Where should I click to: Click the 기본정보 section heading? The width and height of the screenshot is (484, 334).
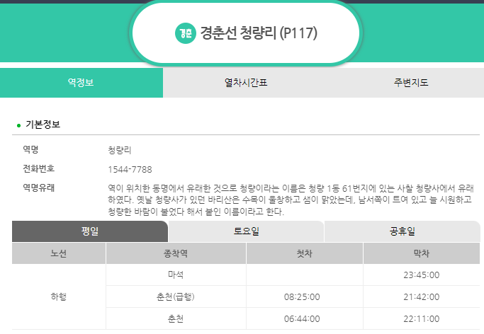43,125
